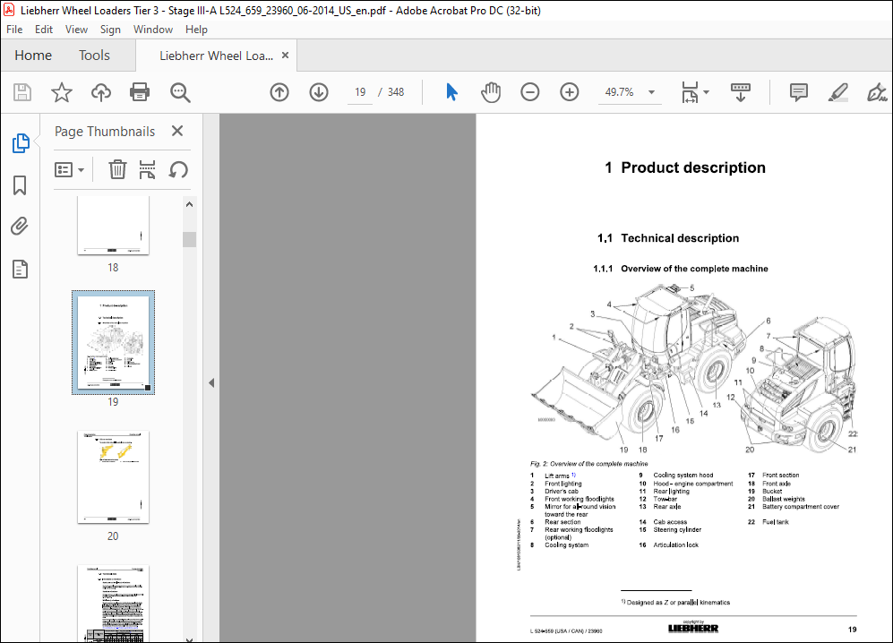
Task: Close the Page Thumbnails panel
Action: coord(177,131)
